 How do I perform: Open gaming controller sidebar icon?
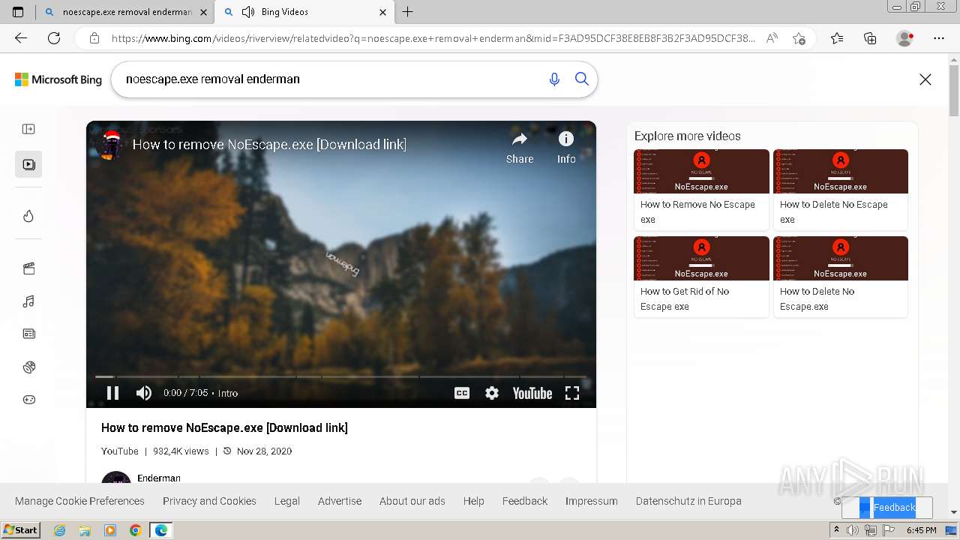click(28, 400)
